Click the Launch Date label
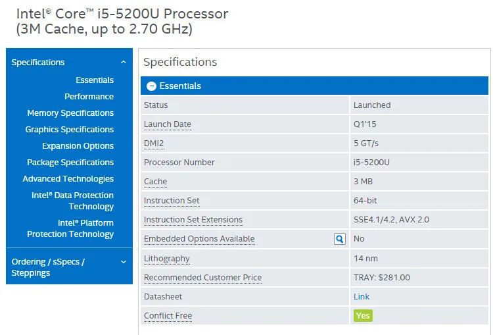 168,124
